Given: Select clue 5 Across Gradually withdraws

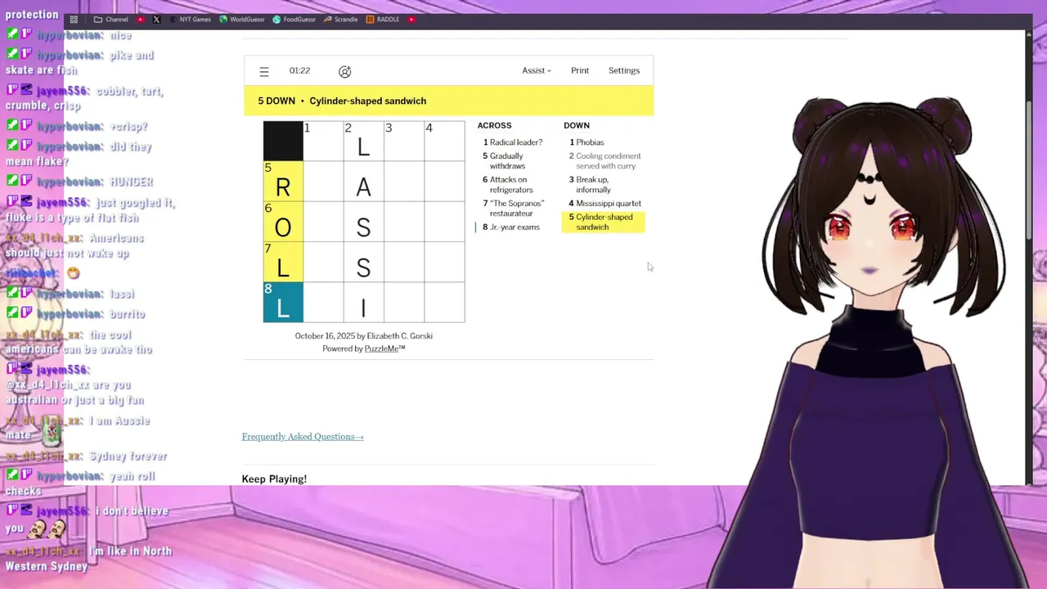Looking at the screenshot, I should [505, 161].
